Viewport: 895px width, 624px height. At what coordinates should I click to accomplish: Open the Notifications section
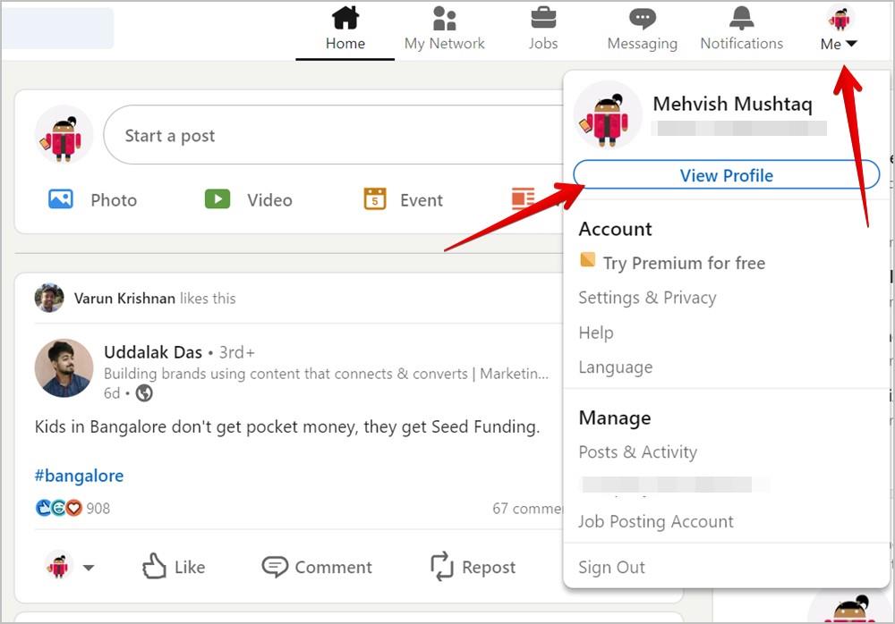pyautogui.click(x=741, y=30)
